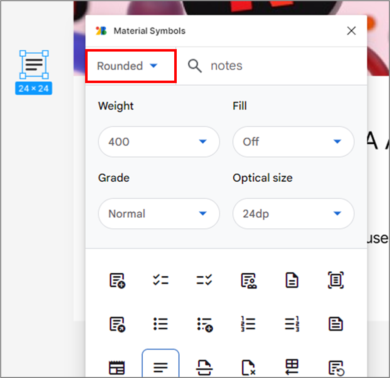
Task: Select the notes icon frame on canvas
Action: 34,65
